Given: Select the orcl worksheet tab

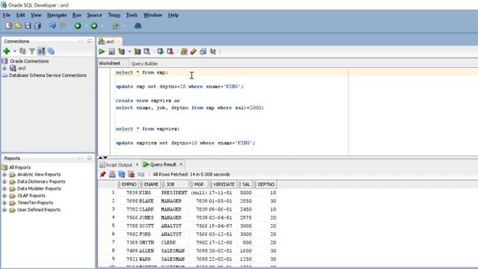Looking at the screenshot, I should pos(110,42).
